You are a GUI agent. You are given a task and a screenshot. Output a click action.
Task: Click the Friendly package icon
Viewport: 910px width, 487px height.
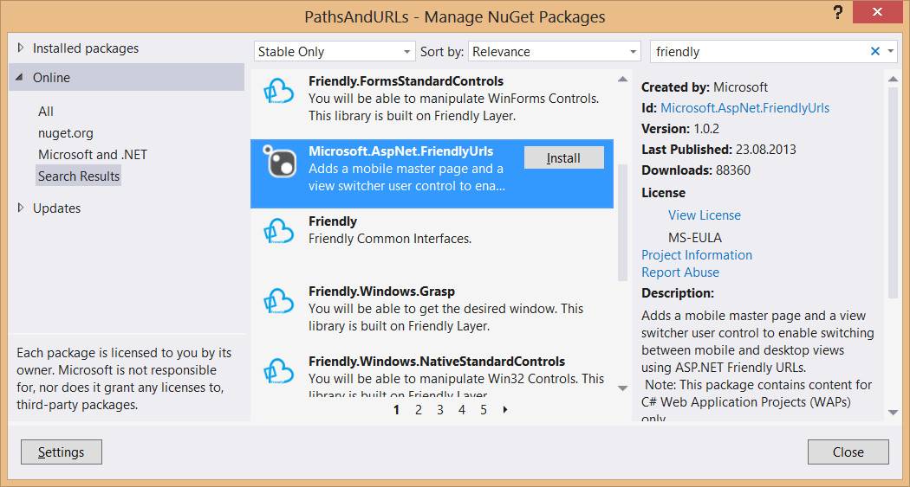pos(278,232)
